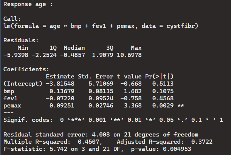Click the median residual value -0.4857
This screenshot has width=231, height=155.
pyautogui.click(x=73, y=55)
